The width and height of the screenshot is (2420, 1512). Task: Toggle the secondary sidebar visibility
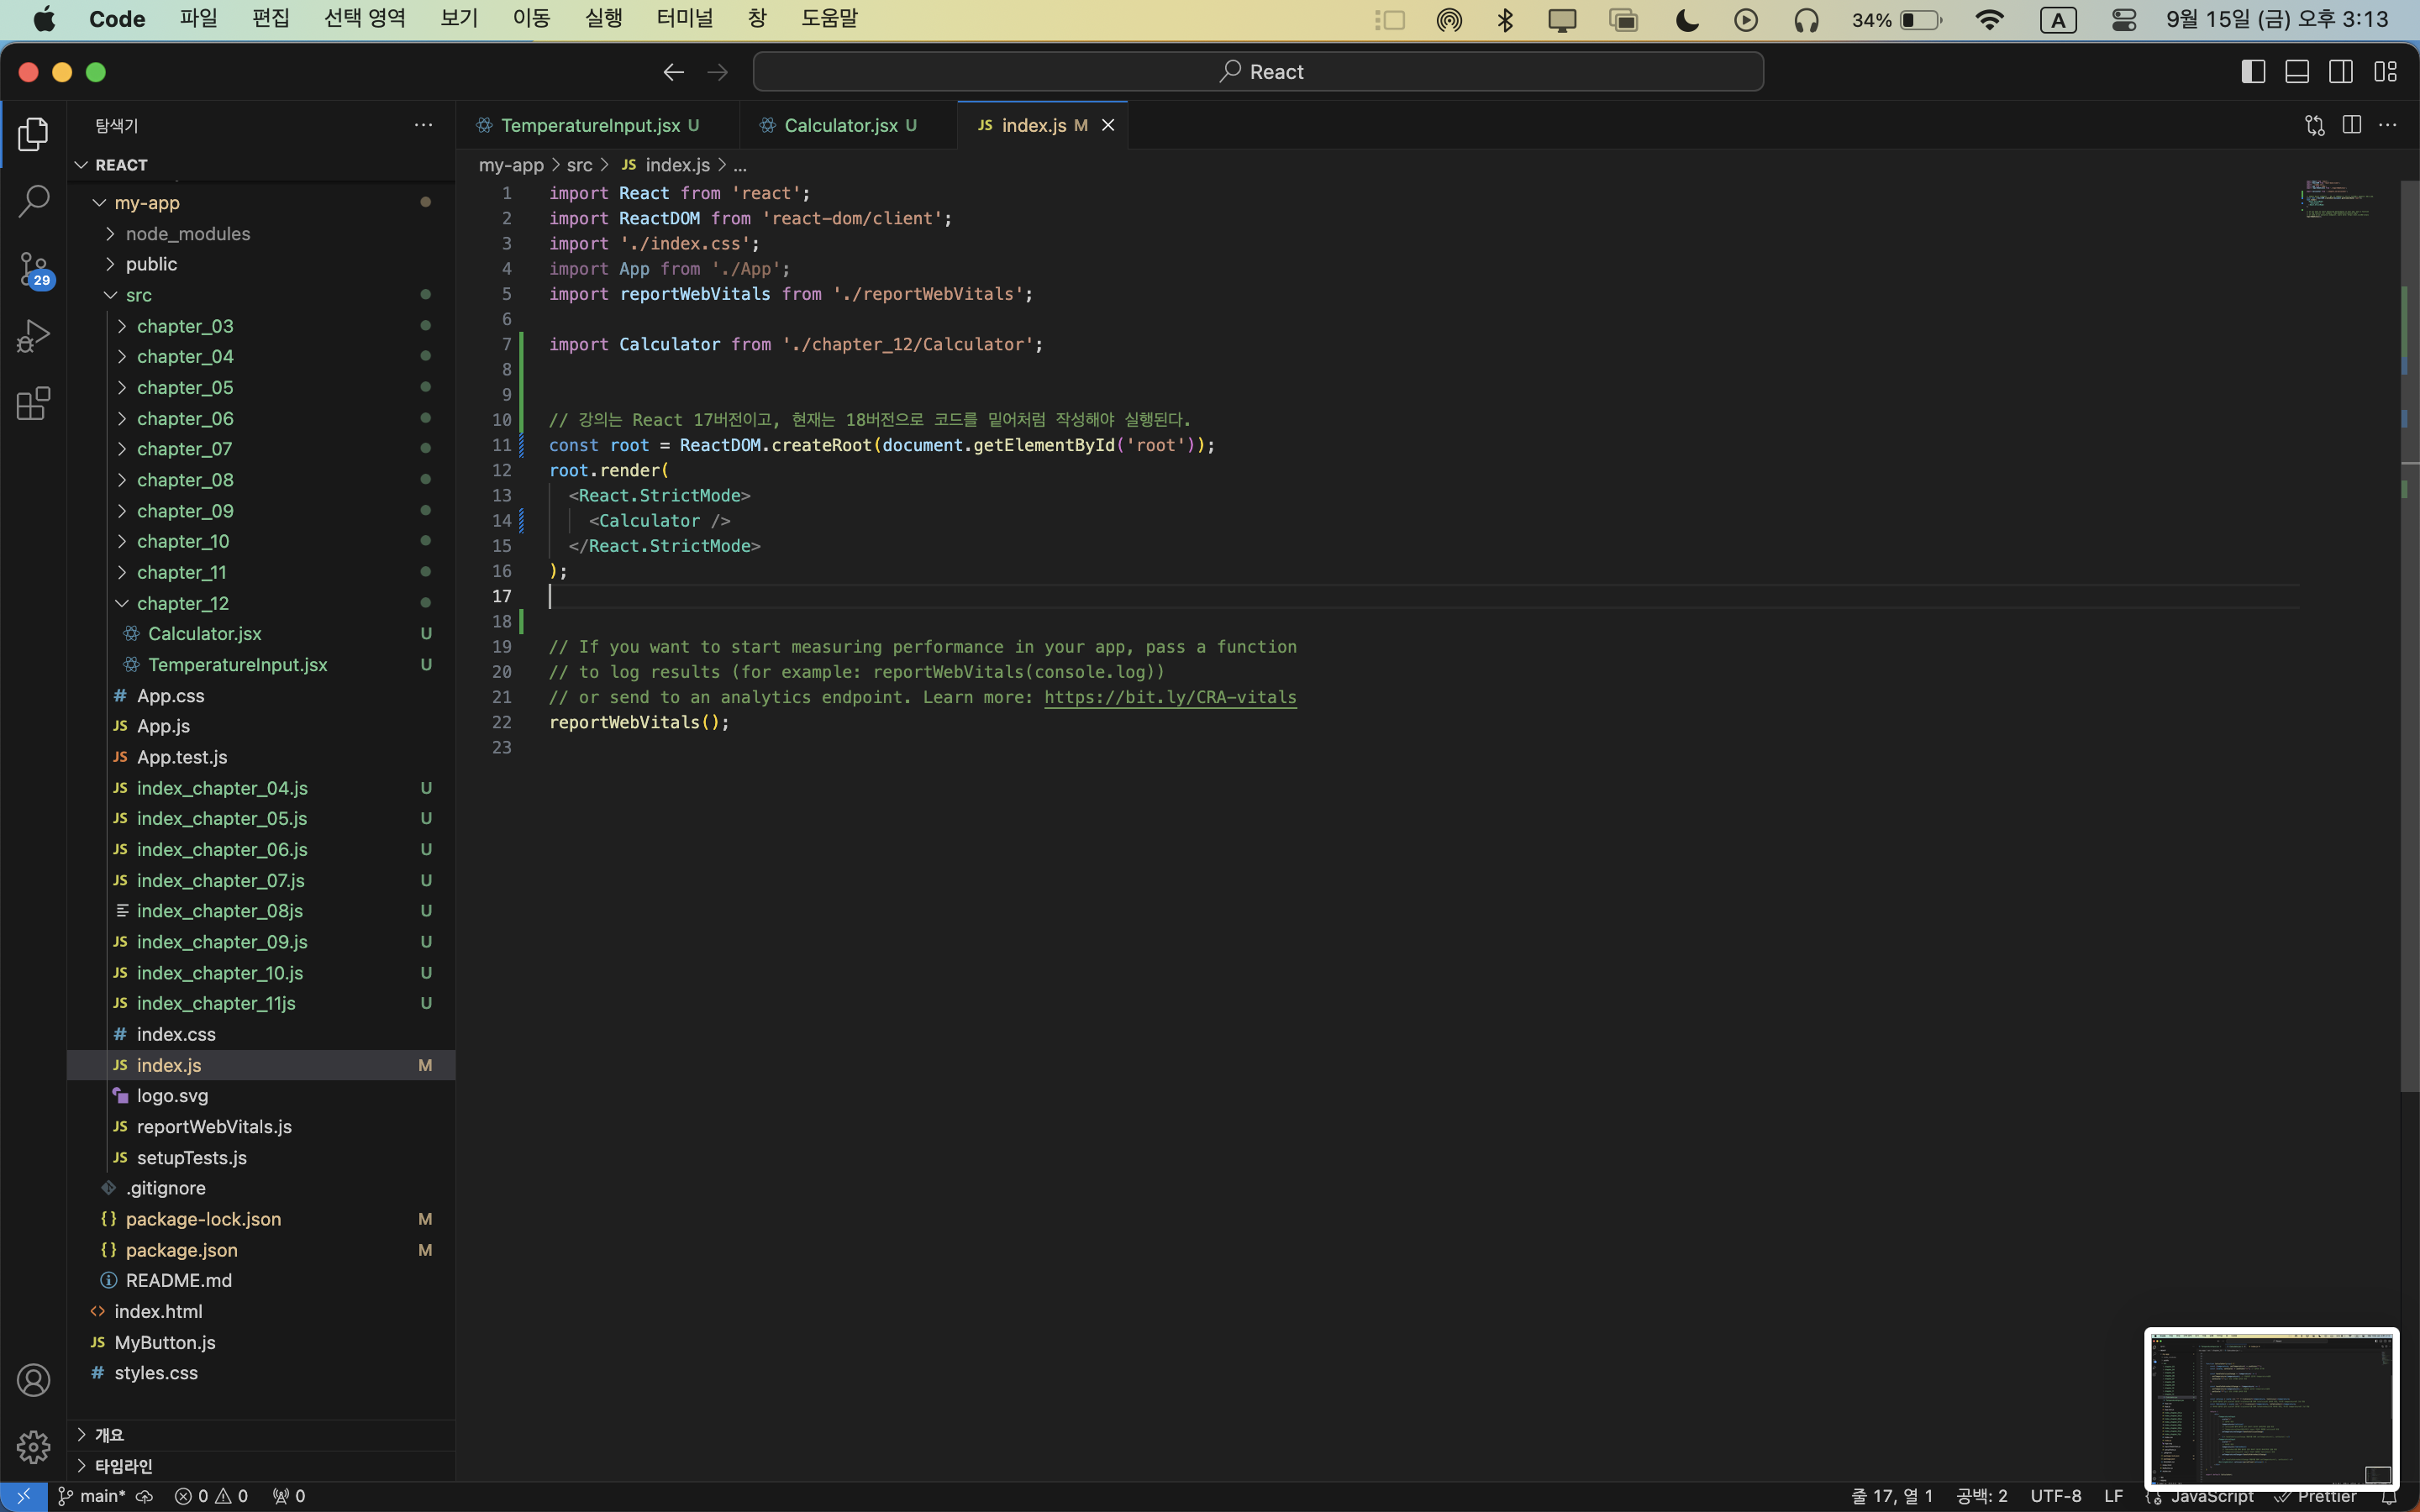(x=2341, y=72)
